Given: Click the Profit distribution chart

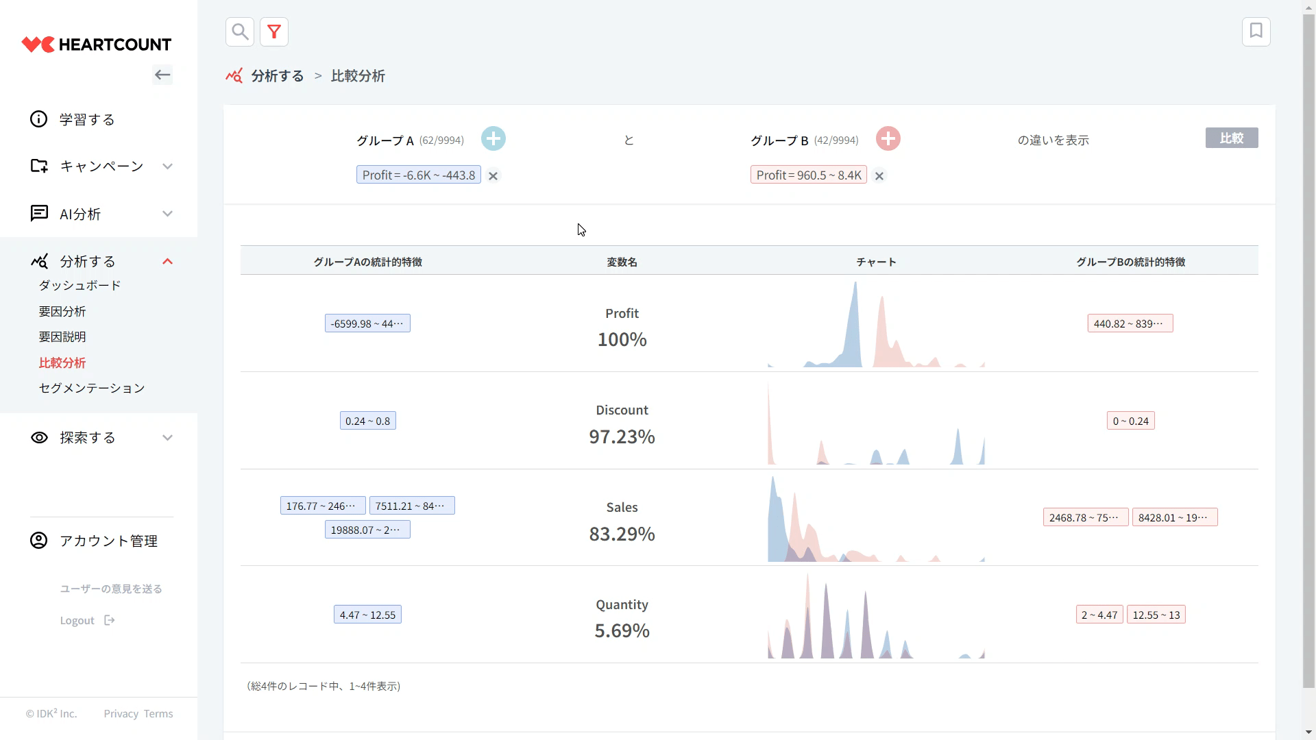Looking at the screenshot, I should point(876,325).
